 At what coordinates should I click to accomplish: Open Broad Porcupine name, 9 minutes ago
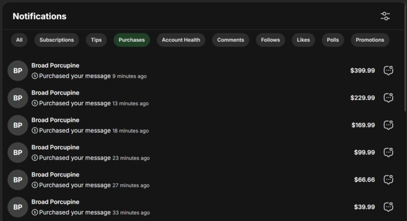point(55,66)
